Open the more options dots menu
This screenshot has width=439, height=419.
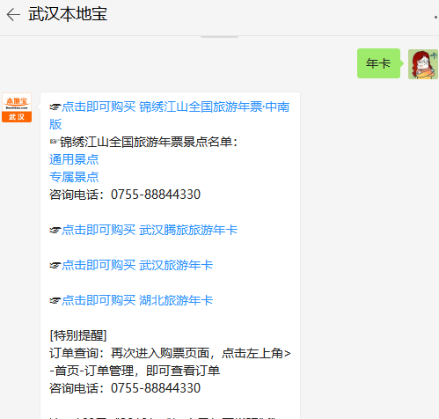(436, 17)
